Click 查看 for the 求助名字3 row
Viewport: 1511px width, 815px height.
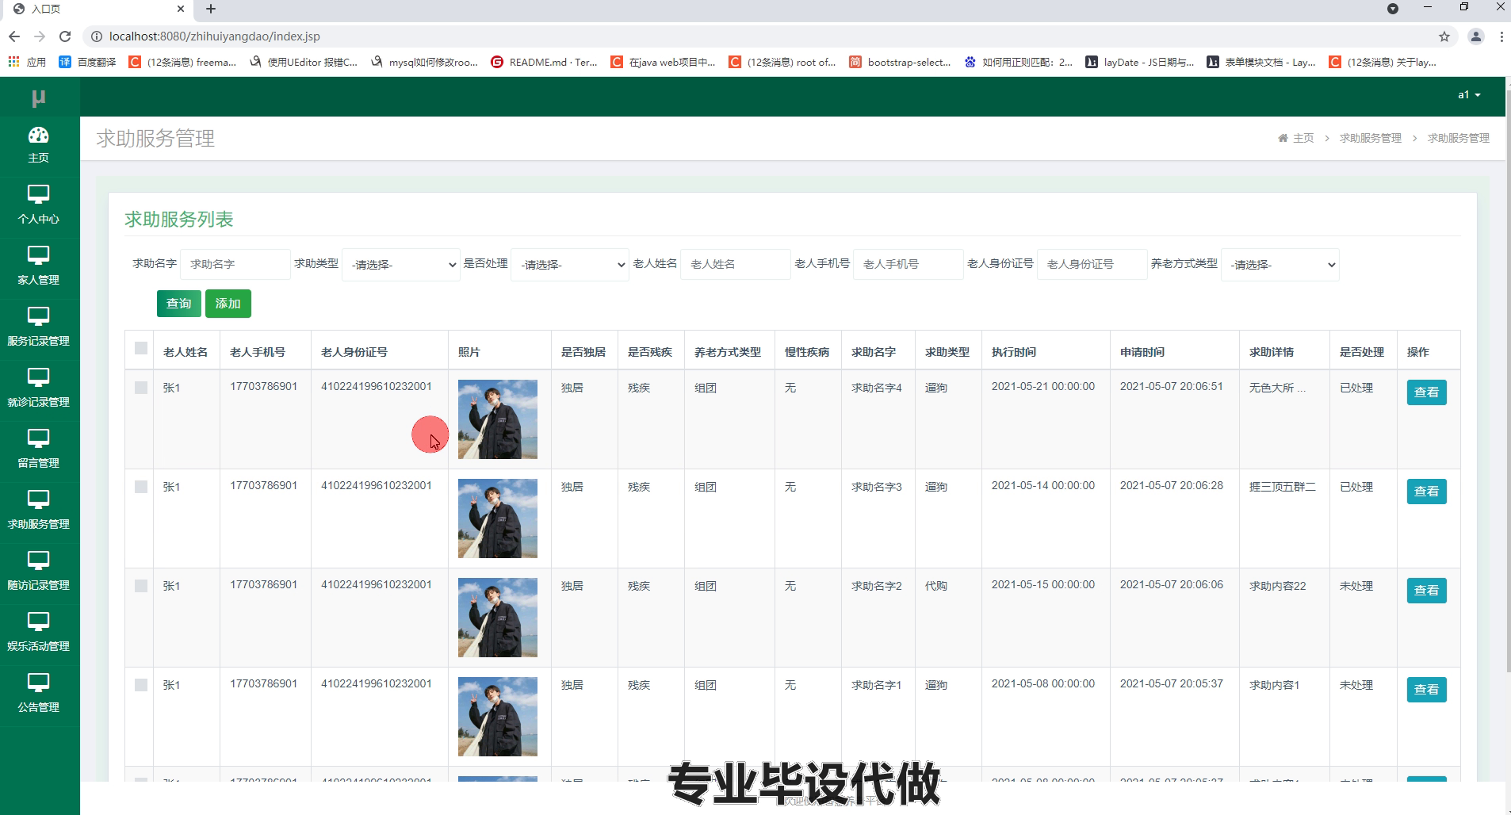click(1426, 492)
